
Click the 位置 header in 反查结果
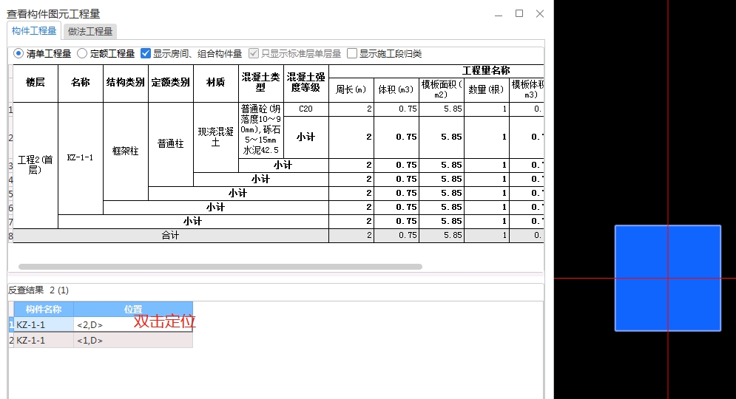click(133, 310)
